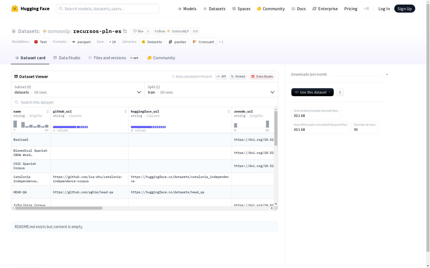
Task: Open the Use this dataset dropdown
Action: pyautogui.click(x=313, y=92)
